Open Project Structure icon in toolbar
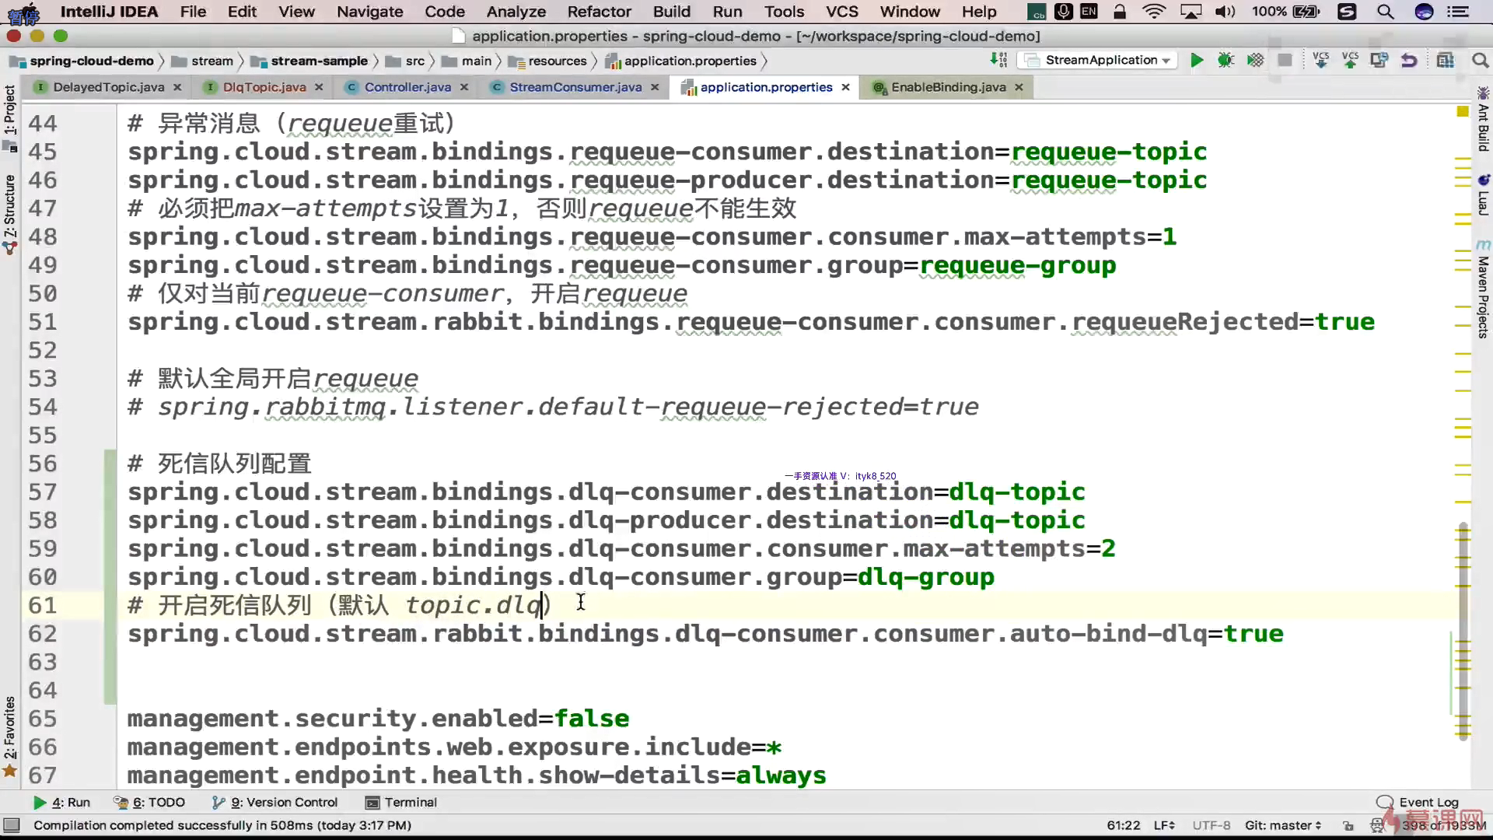The width and height of the screenshot is (1493, 840). (1445, 61)
